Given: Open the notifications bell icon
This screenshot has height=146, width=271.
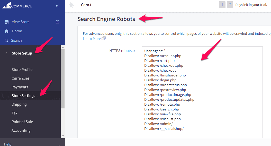Looking at the screenshot, I should tap(71, 5).
